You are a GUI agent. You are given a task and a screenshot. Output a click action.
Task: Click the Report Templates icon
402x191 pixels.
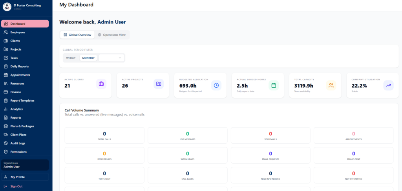5,101
